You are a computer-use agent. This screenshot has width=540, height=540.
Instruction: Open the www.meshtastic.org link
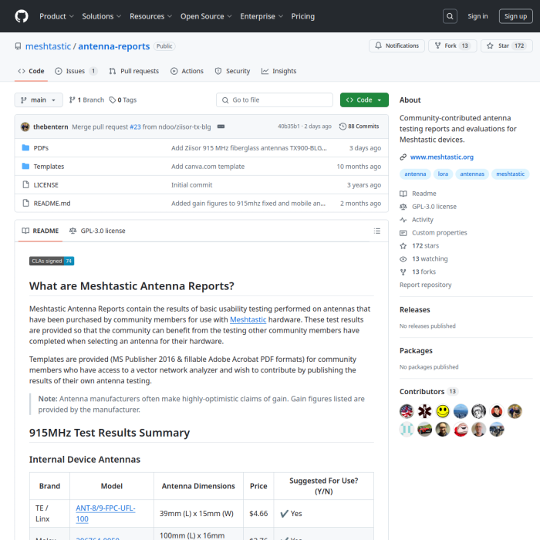pos(441,157)
